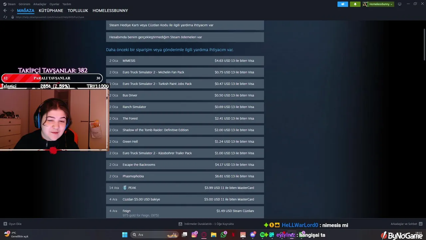Click the PEAK gift icon
Image resolution: width=426 pixels, height=240 pixels.
coord(125,188)
